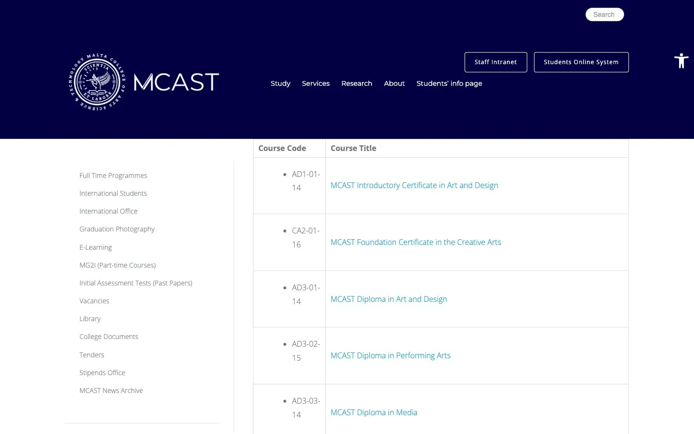The width and height of the screenshot is (694, 434).
Task: Open the About menu
Action: tap(394, 83)
